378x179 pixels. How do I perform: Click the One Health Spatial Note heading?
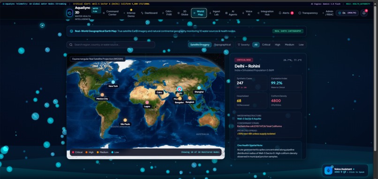click(x=250, y=145)
